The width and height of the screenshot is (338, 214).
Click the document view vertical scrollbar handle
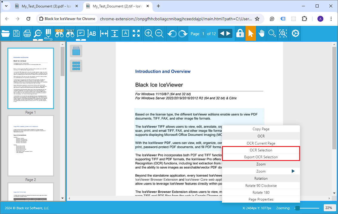[334, 98]
